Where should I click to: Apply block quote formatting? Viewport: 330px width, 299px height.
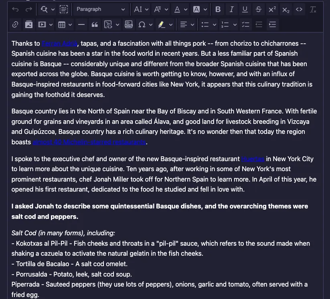95,24
